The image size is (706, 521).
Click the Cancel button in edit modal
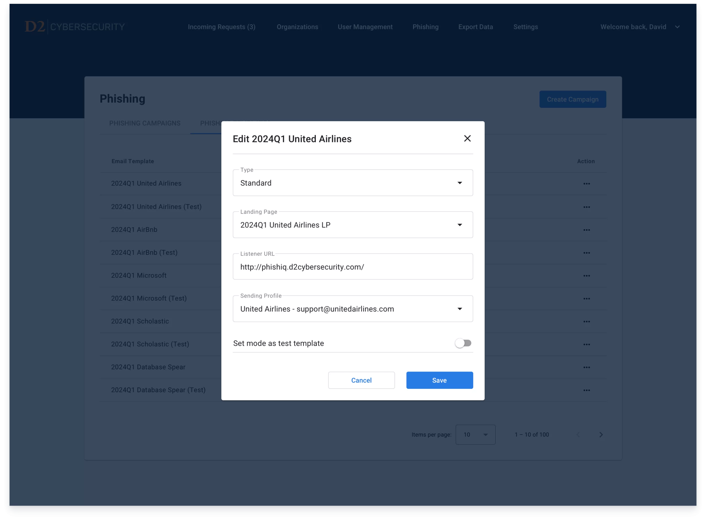(361, 380)
